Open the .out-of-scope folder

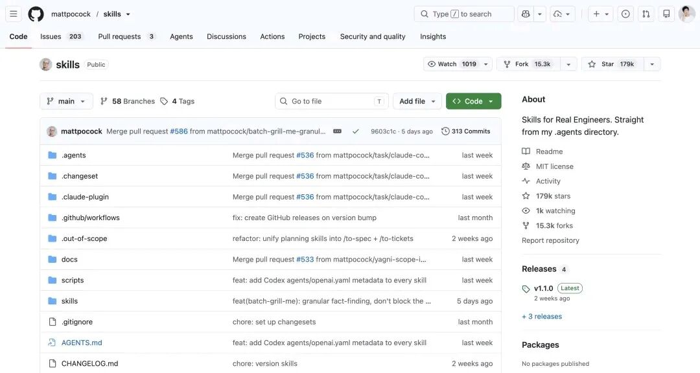(84, 239)
